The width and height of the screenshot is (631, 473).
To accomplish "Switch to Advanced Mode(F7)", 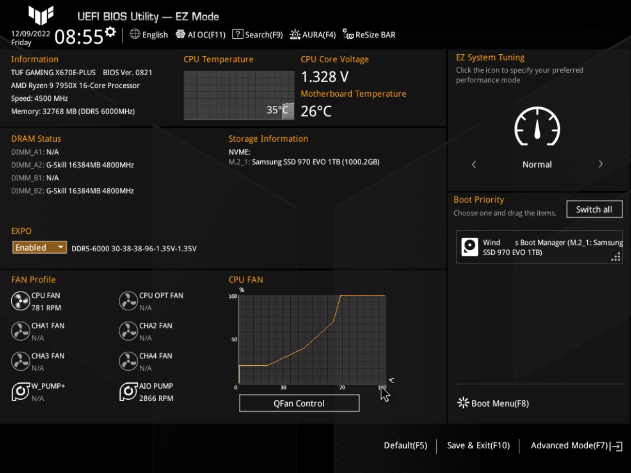I will coord(569,445).
